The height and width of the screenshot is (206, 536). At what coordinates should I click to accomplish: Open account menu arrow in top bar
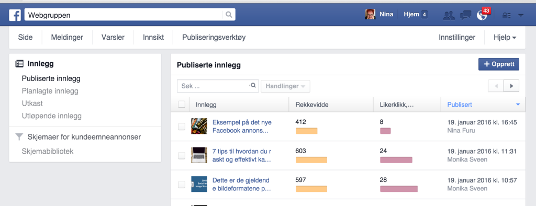pos(521,15)
